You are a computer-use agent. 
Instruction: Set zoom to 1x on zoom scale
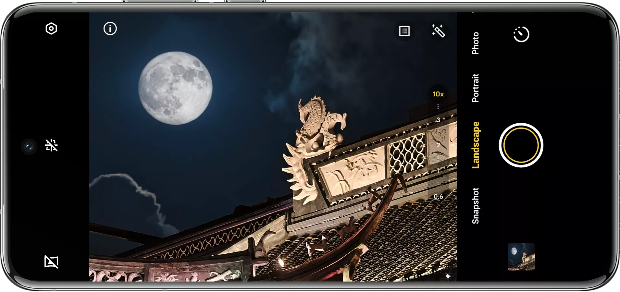[438, 170]
